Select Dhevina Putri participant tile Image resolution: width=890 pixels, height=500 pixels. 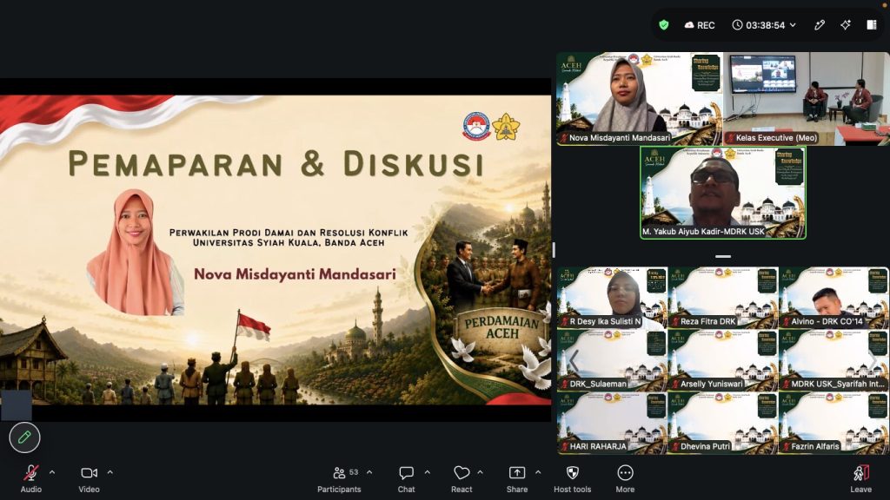723,423
